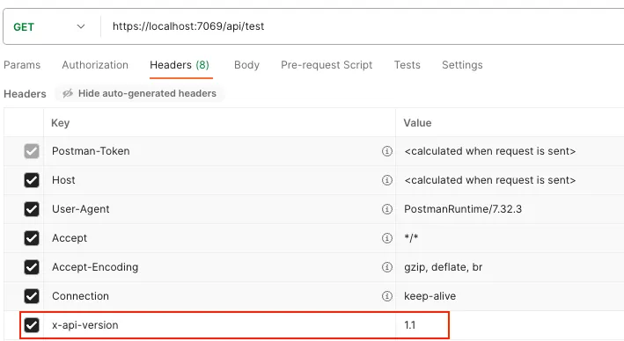Click info icon for Accept header
The height and width of the screenshot is (341, 624).
387,238
